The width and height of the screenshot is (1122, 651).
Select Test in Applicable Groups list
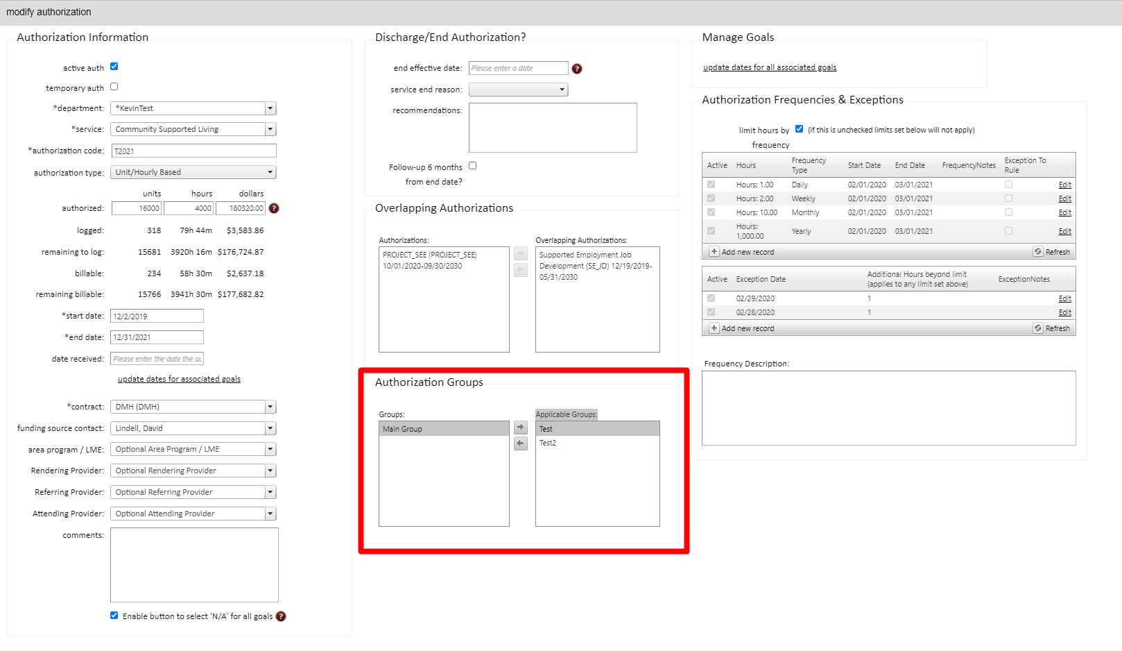(598, 429)
